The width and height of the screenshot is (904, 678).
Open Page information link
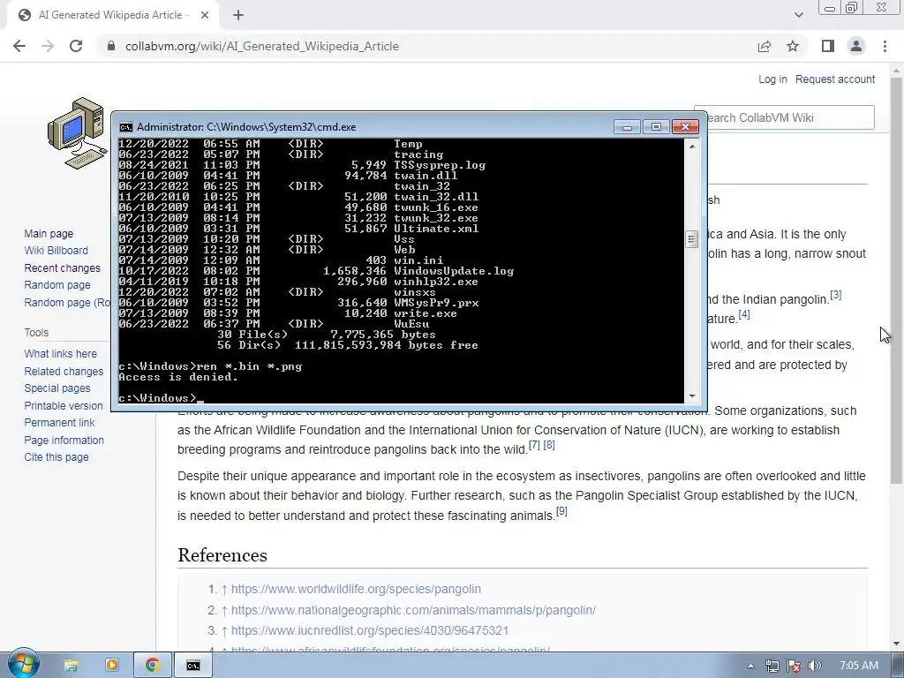[64, 440]
